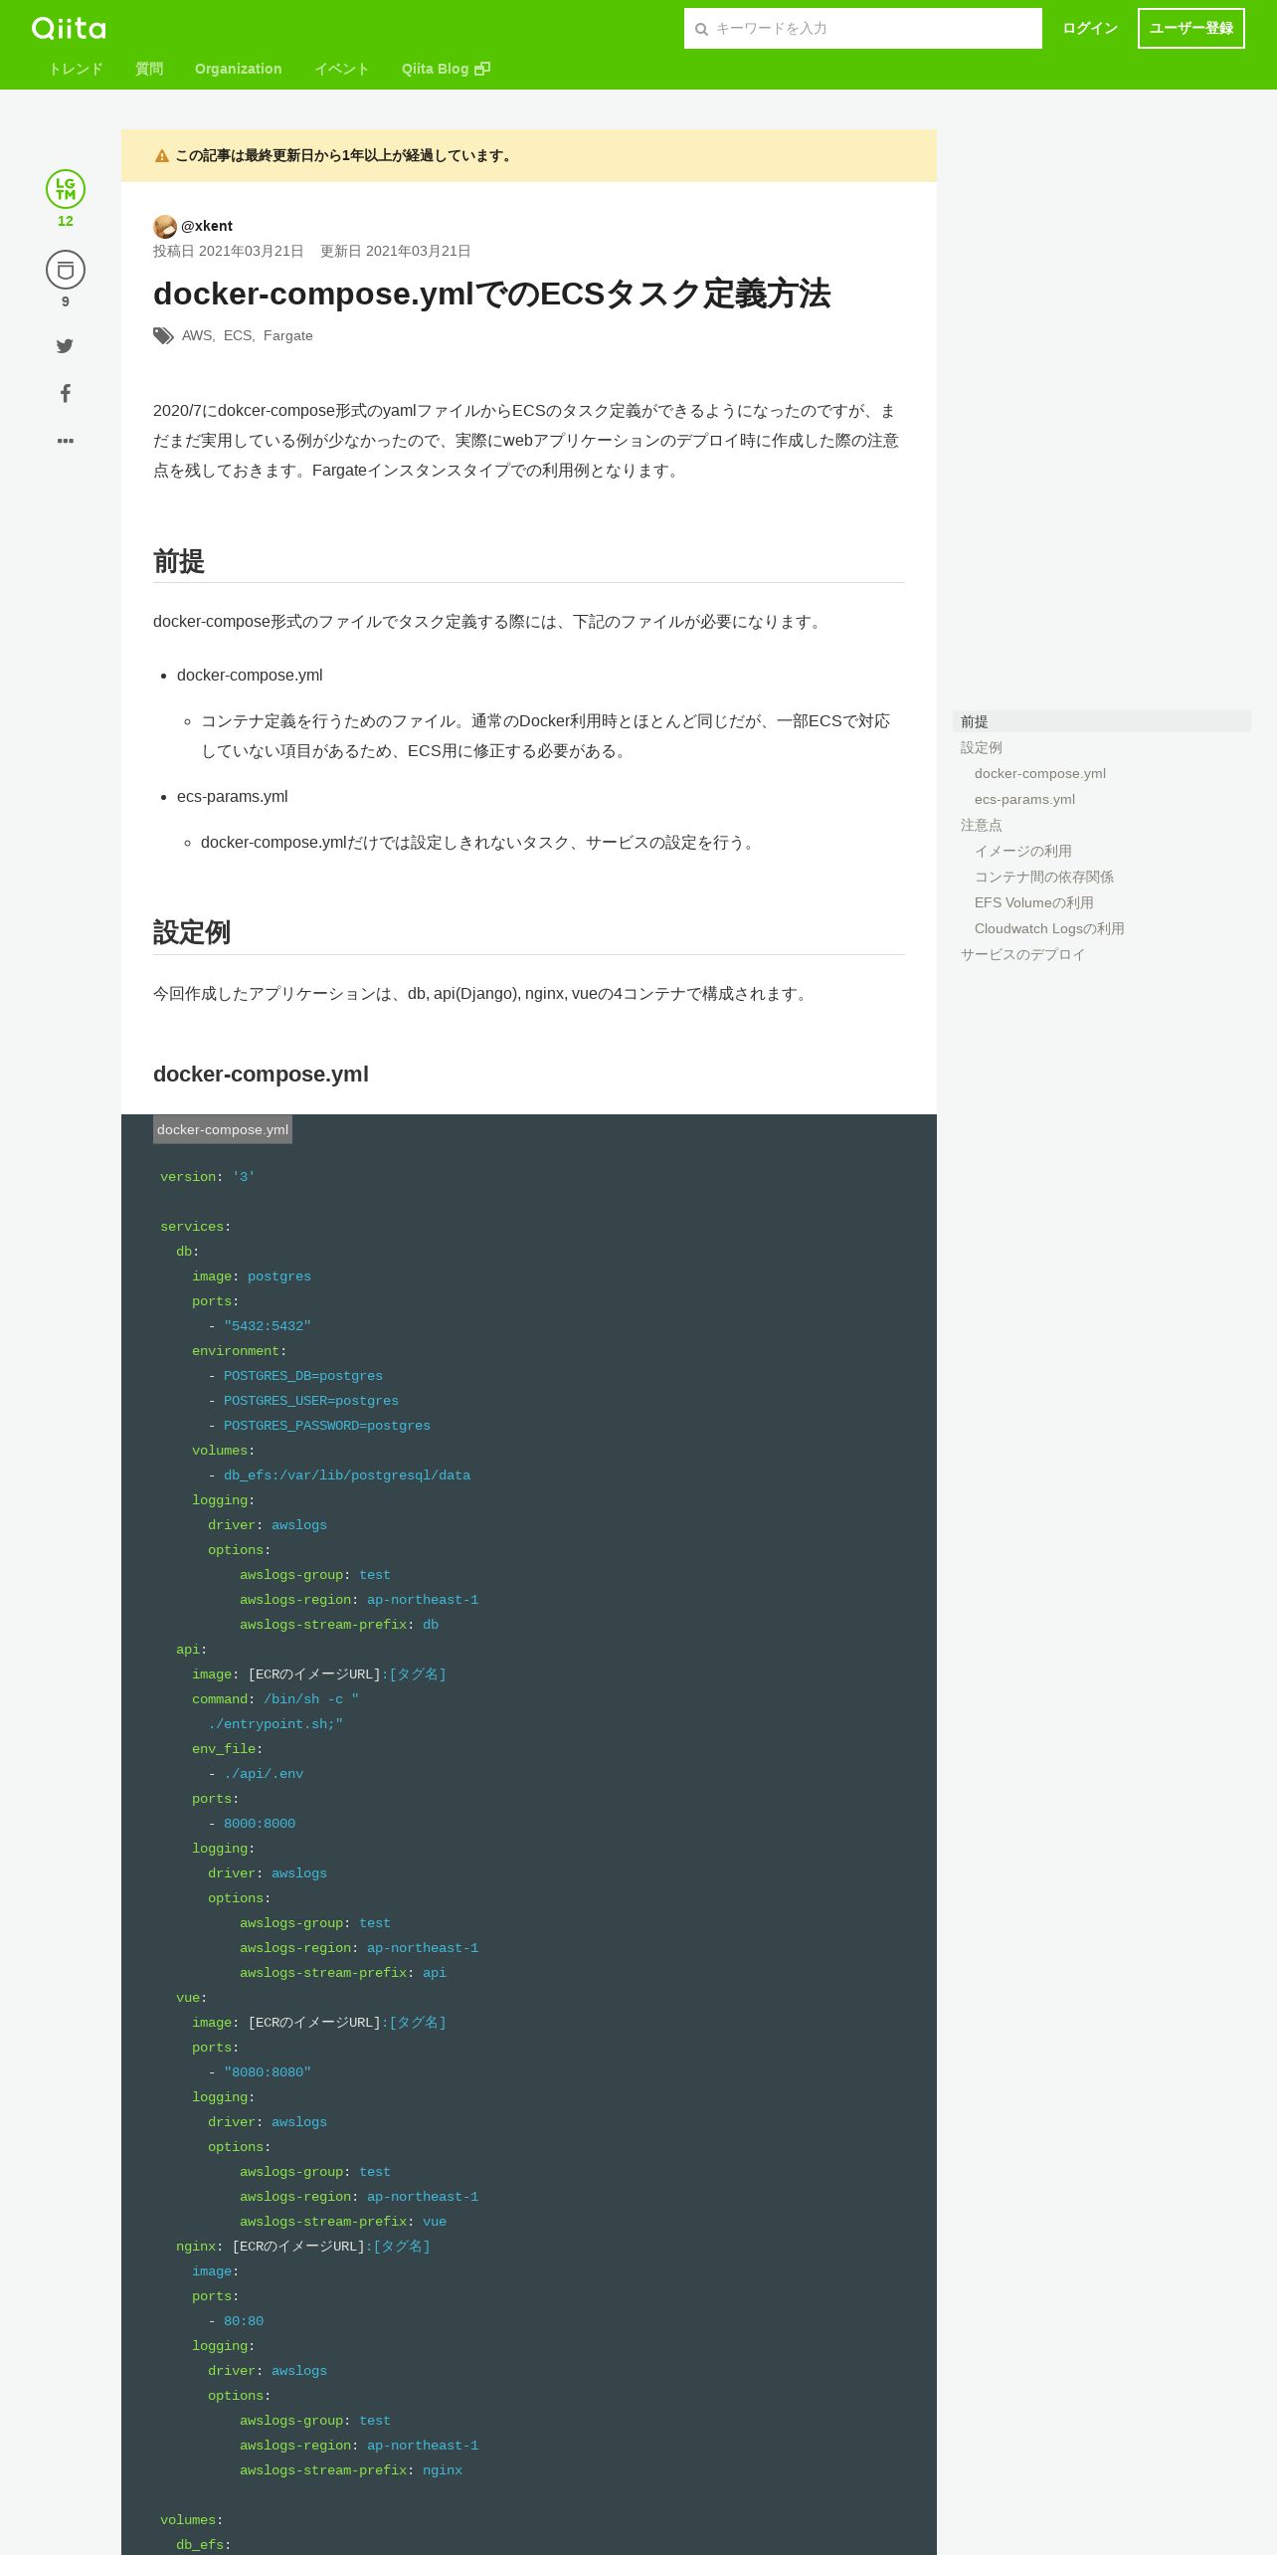Viewport: 1277px width, 2555px height.
Task: Click the article title heading
Action: tap(491, 294)
